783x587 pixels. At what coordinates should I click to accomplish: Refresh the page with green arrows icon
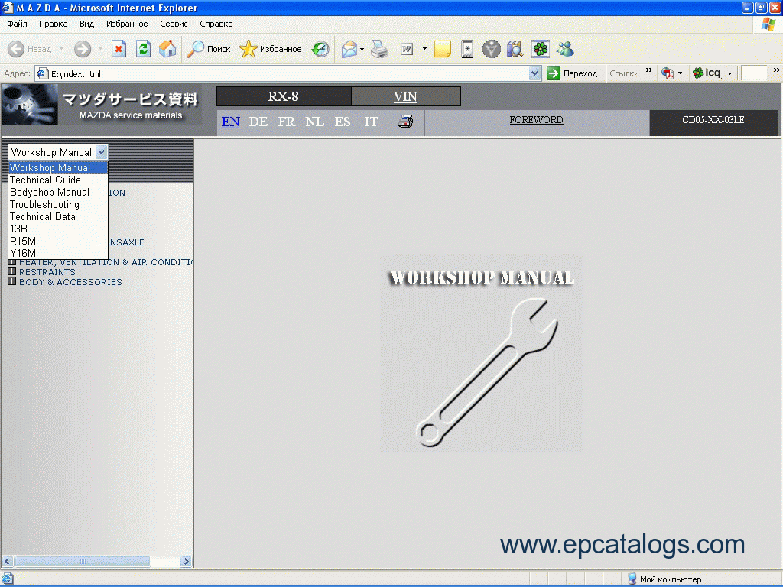[x=143, y=49]
